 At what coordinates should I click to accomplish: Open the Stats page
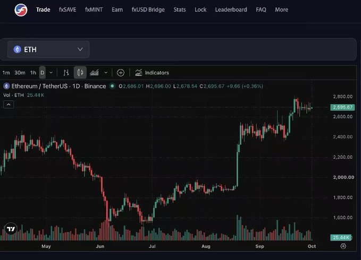[x=180, y=10]
